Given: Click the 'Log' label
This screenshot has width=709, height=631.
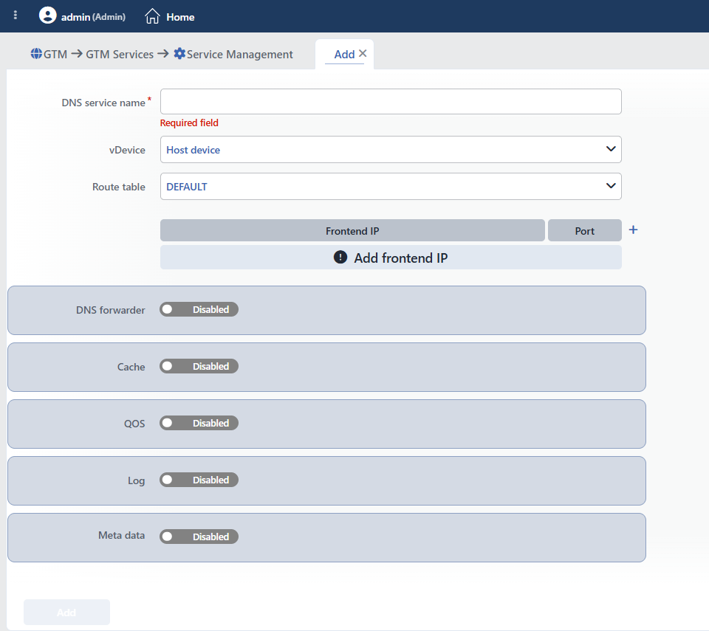Looking at the screenshot, I should point(136,480).
